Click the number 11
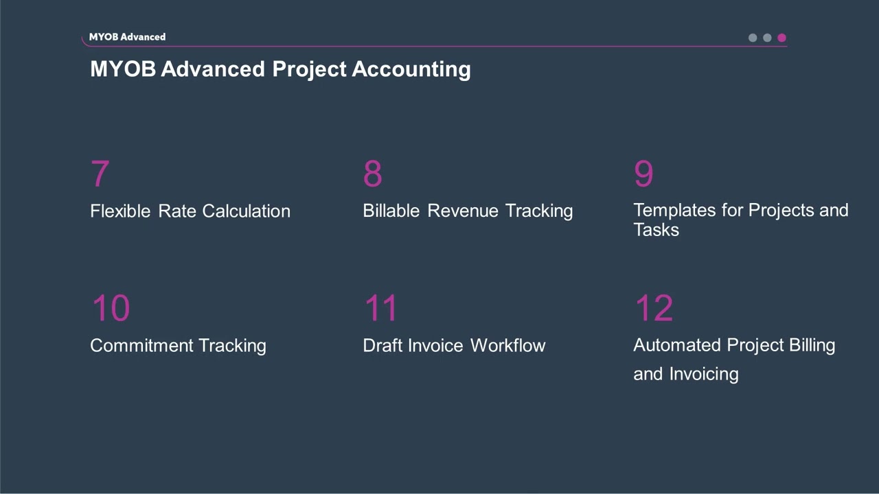The width and height of the screenshot is (879, 494). (380, 309)
